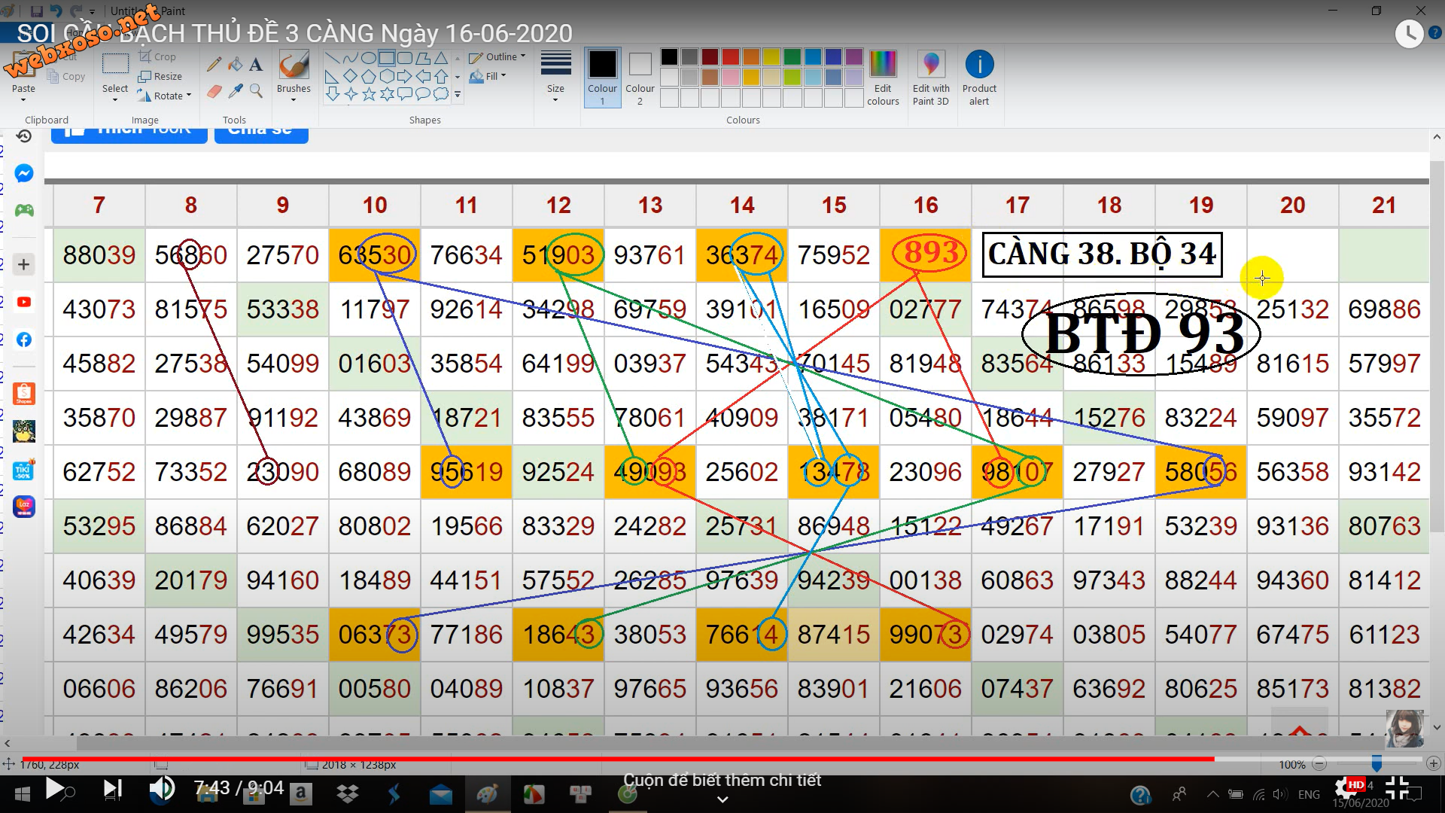Screen dimensions: 1445x813
Task: Expand the Brushes dropdown arrow
Action: pos(294,100)
